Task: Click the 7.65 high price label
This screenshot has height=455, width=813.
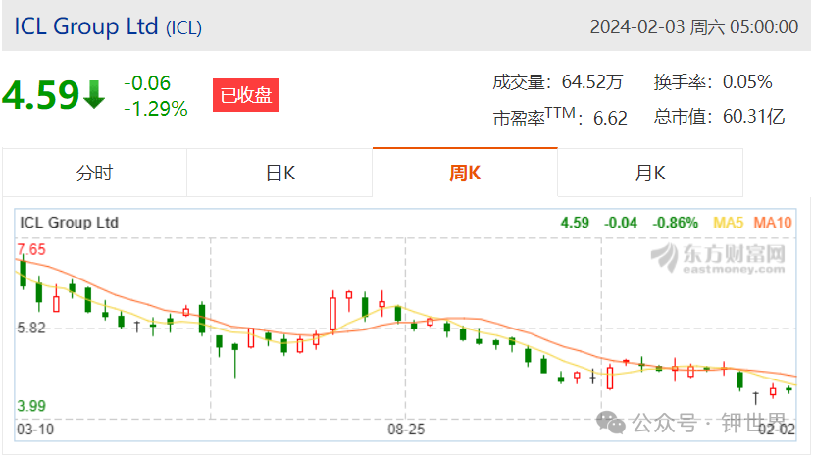Action: (31, 250)
